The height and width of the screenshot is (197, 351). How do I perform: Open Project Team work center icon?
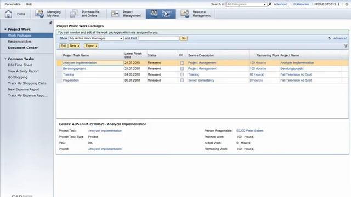click(x=154, y=14)
